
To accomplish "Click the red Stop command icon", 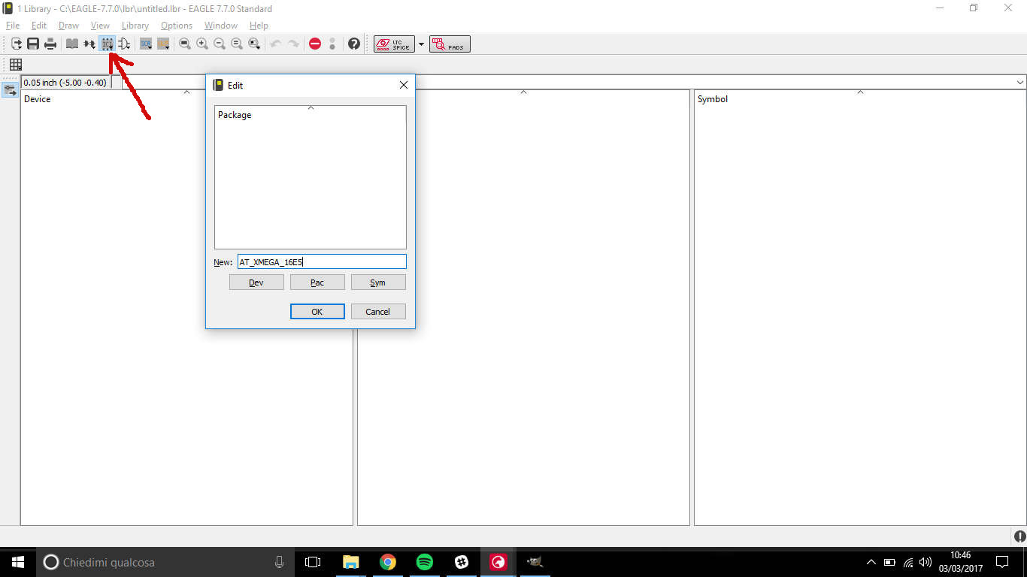I will pyautogui.click(x=315, y=44).
